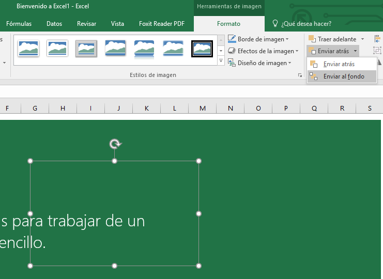The height and width of the screenshot is (279, 383).
Task: Click the Group objects icon
Action: 377,51
